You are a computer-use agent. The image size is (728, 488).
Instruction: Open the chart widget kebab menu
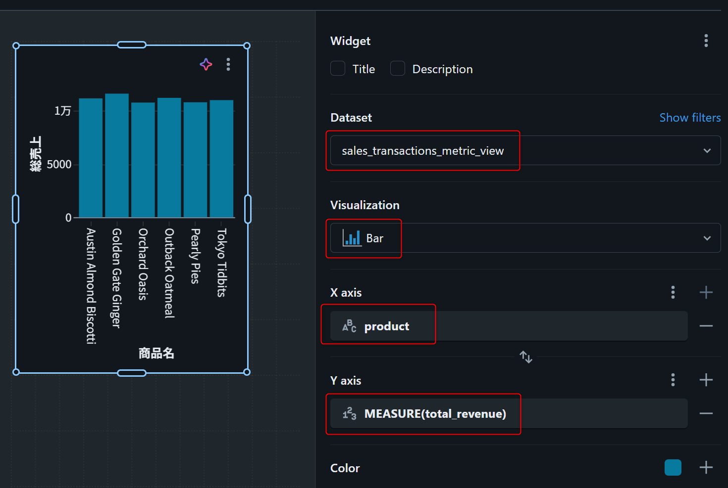[x=228, y=64]
